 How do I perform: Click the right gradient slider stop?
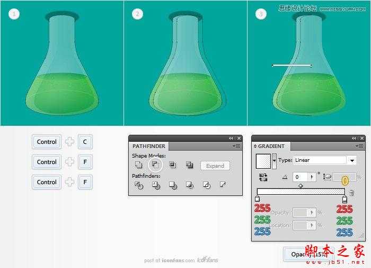click(x=344, y=200)
